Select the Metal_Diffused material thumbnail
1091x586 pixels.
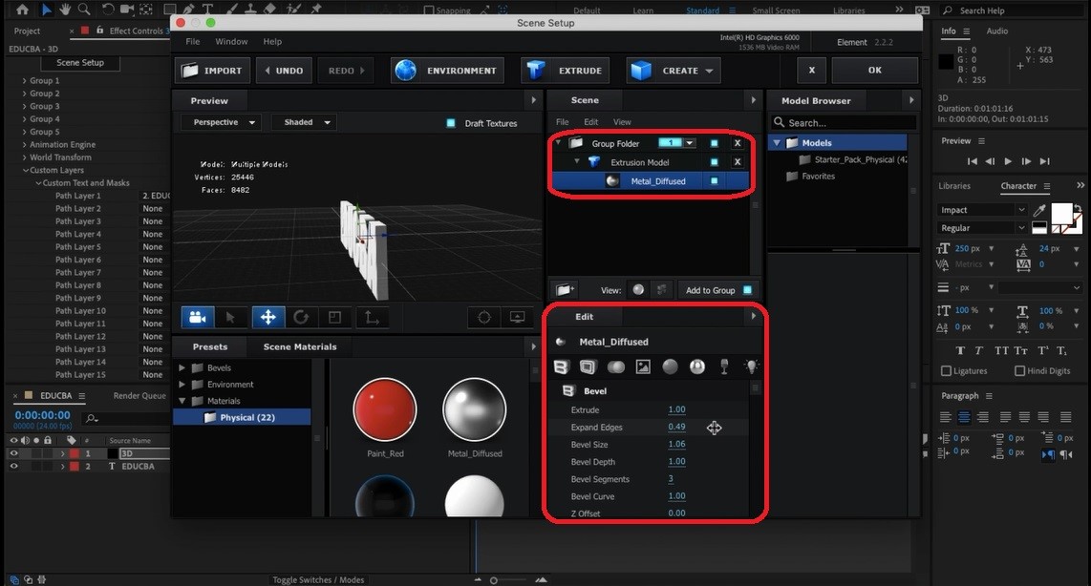475,409
